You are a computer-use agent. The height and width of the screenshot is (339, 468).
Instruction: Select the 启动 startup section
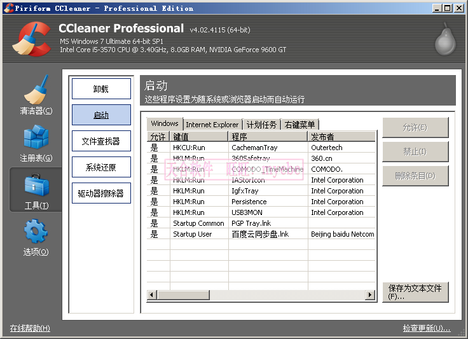point(101,114)
